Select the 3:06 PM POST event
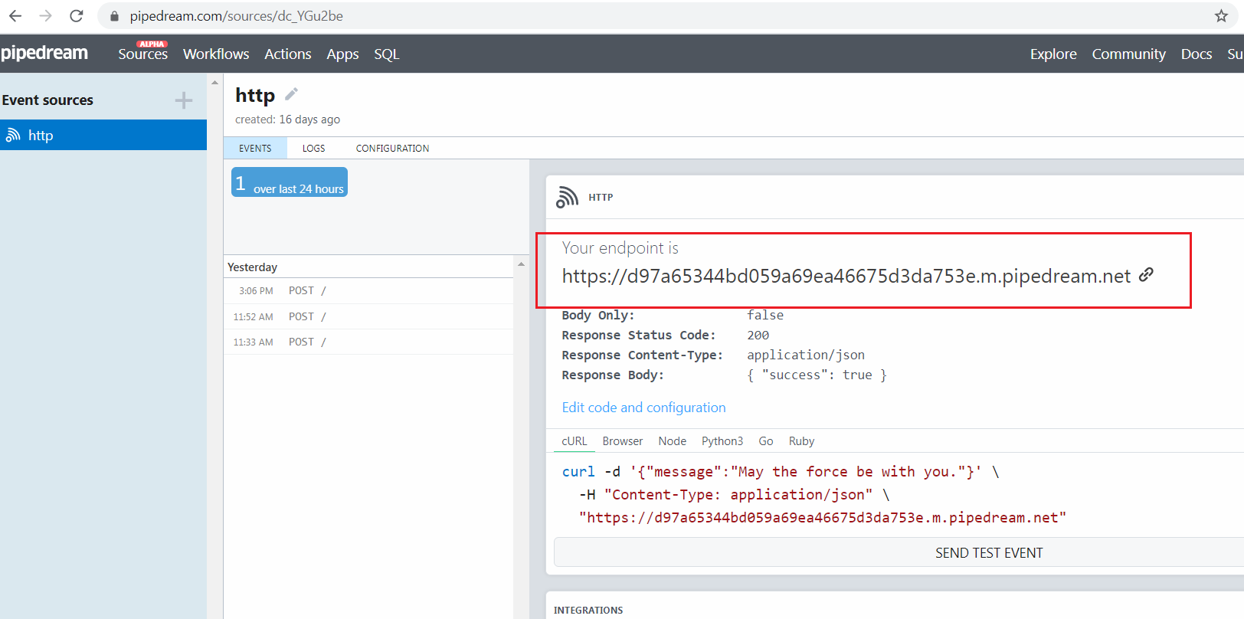1244x619 pixels. pyautogui.click(x=368, y=290)
